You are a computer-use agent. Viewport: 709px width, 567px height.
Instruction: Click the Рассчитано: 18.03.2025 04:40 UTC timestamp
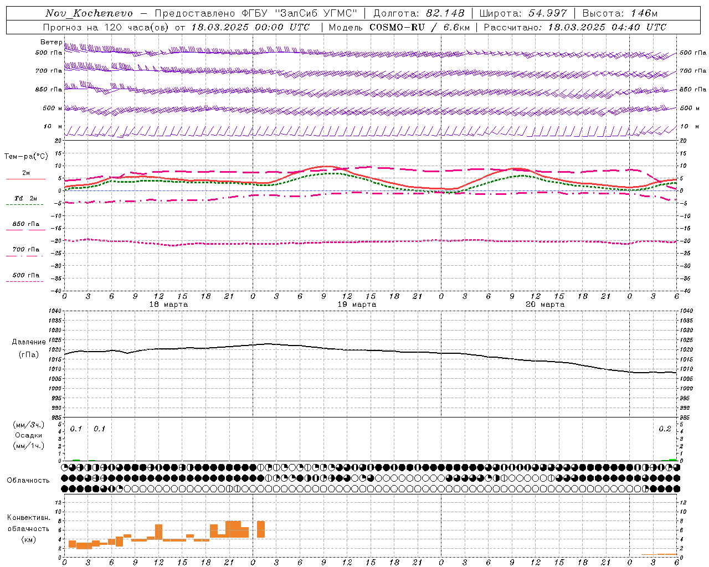pyautogui.click(x=575, y=27)
